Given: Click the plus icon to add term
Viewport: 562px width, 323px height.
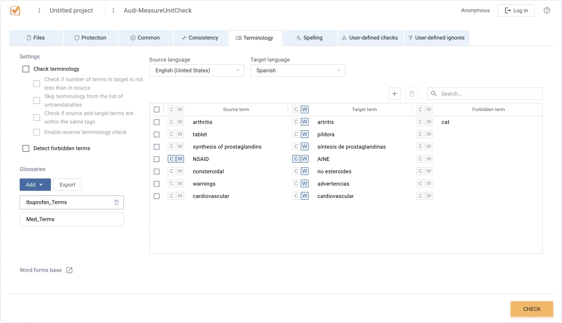Looking at the screenshot, I should tap(394, 94).
